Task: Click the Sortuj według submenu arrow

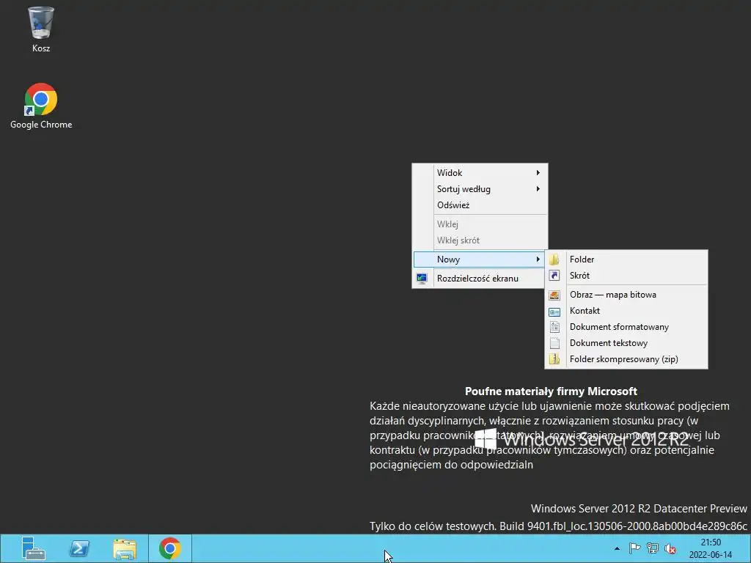Action: (538, 189)
